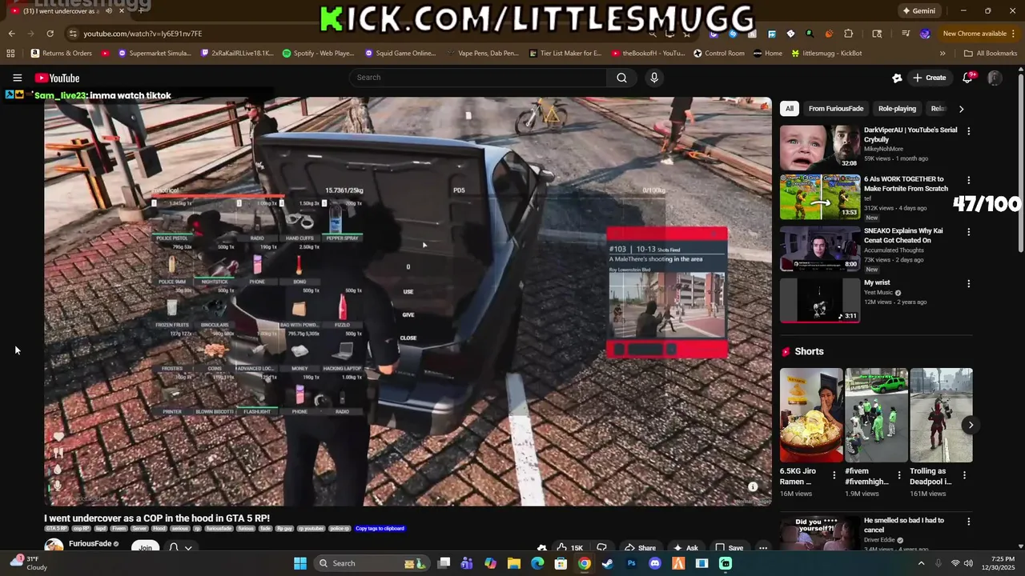Screen dimensions: 1025x576
Task: Reload the page with refresh icon
Action: click(50, 34)
